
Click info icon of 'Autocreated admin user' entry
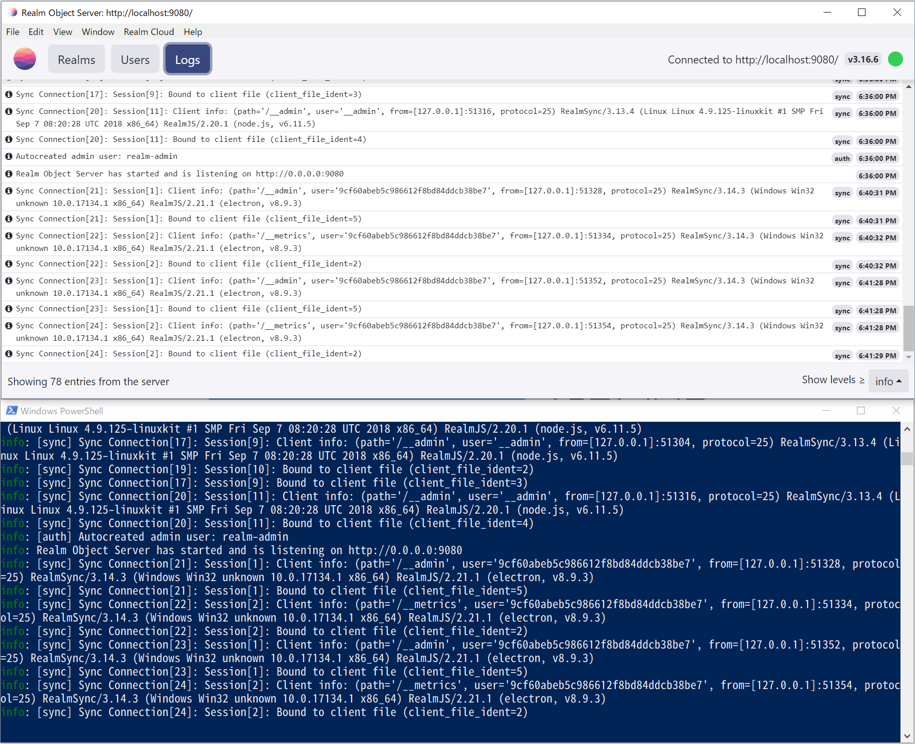click(8, 156)
